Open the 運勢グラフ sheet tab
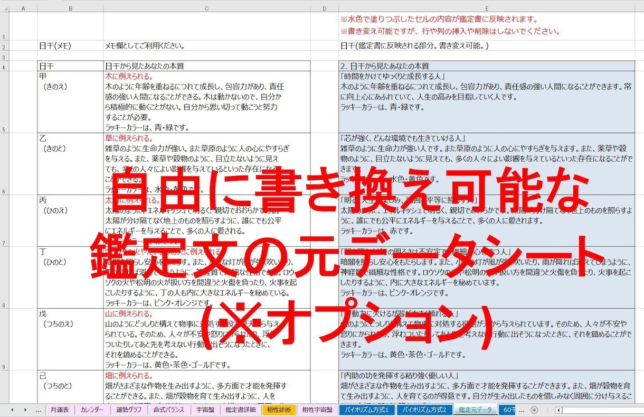The image size is (644, 417). [x=129, y=410]
